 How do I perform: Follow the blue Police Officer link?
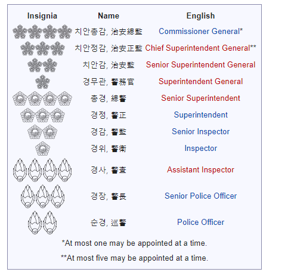tap(200, 223)
